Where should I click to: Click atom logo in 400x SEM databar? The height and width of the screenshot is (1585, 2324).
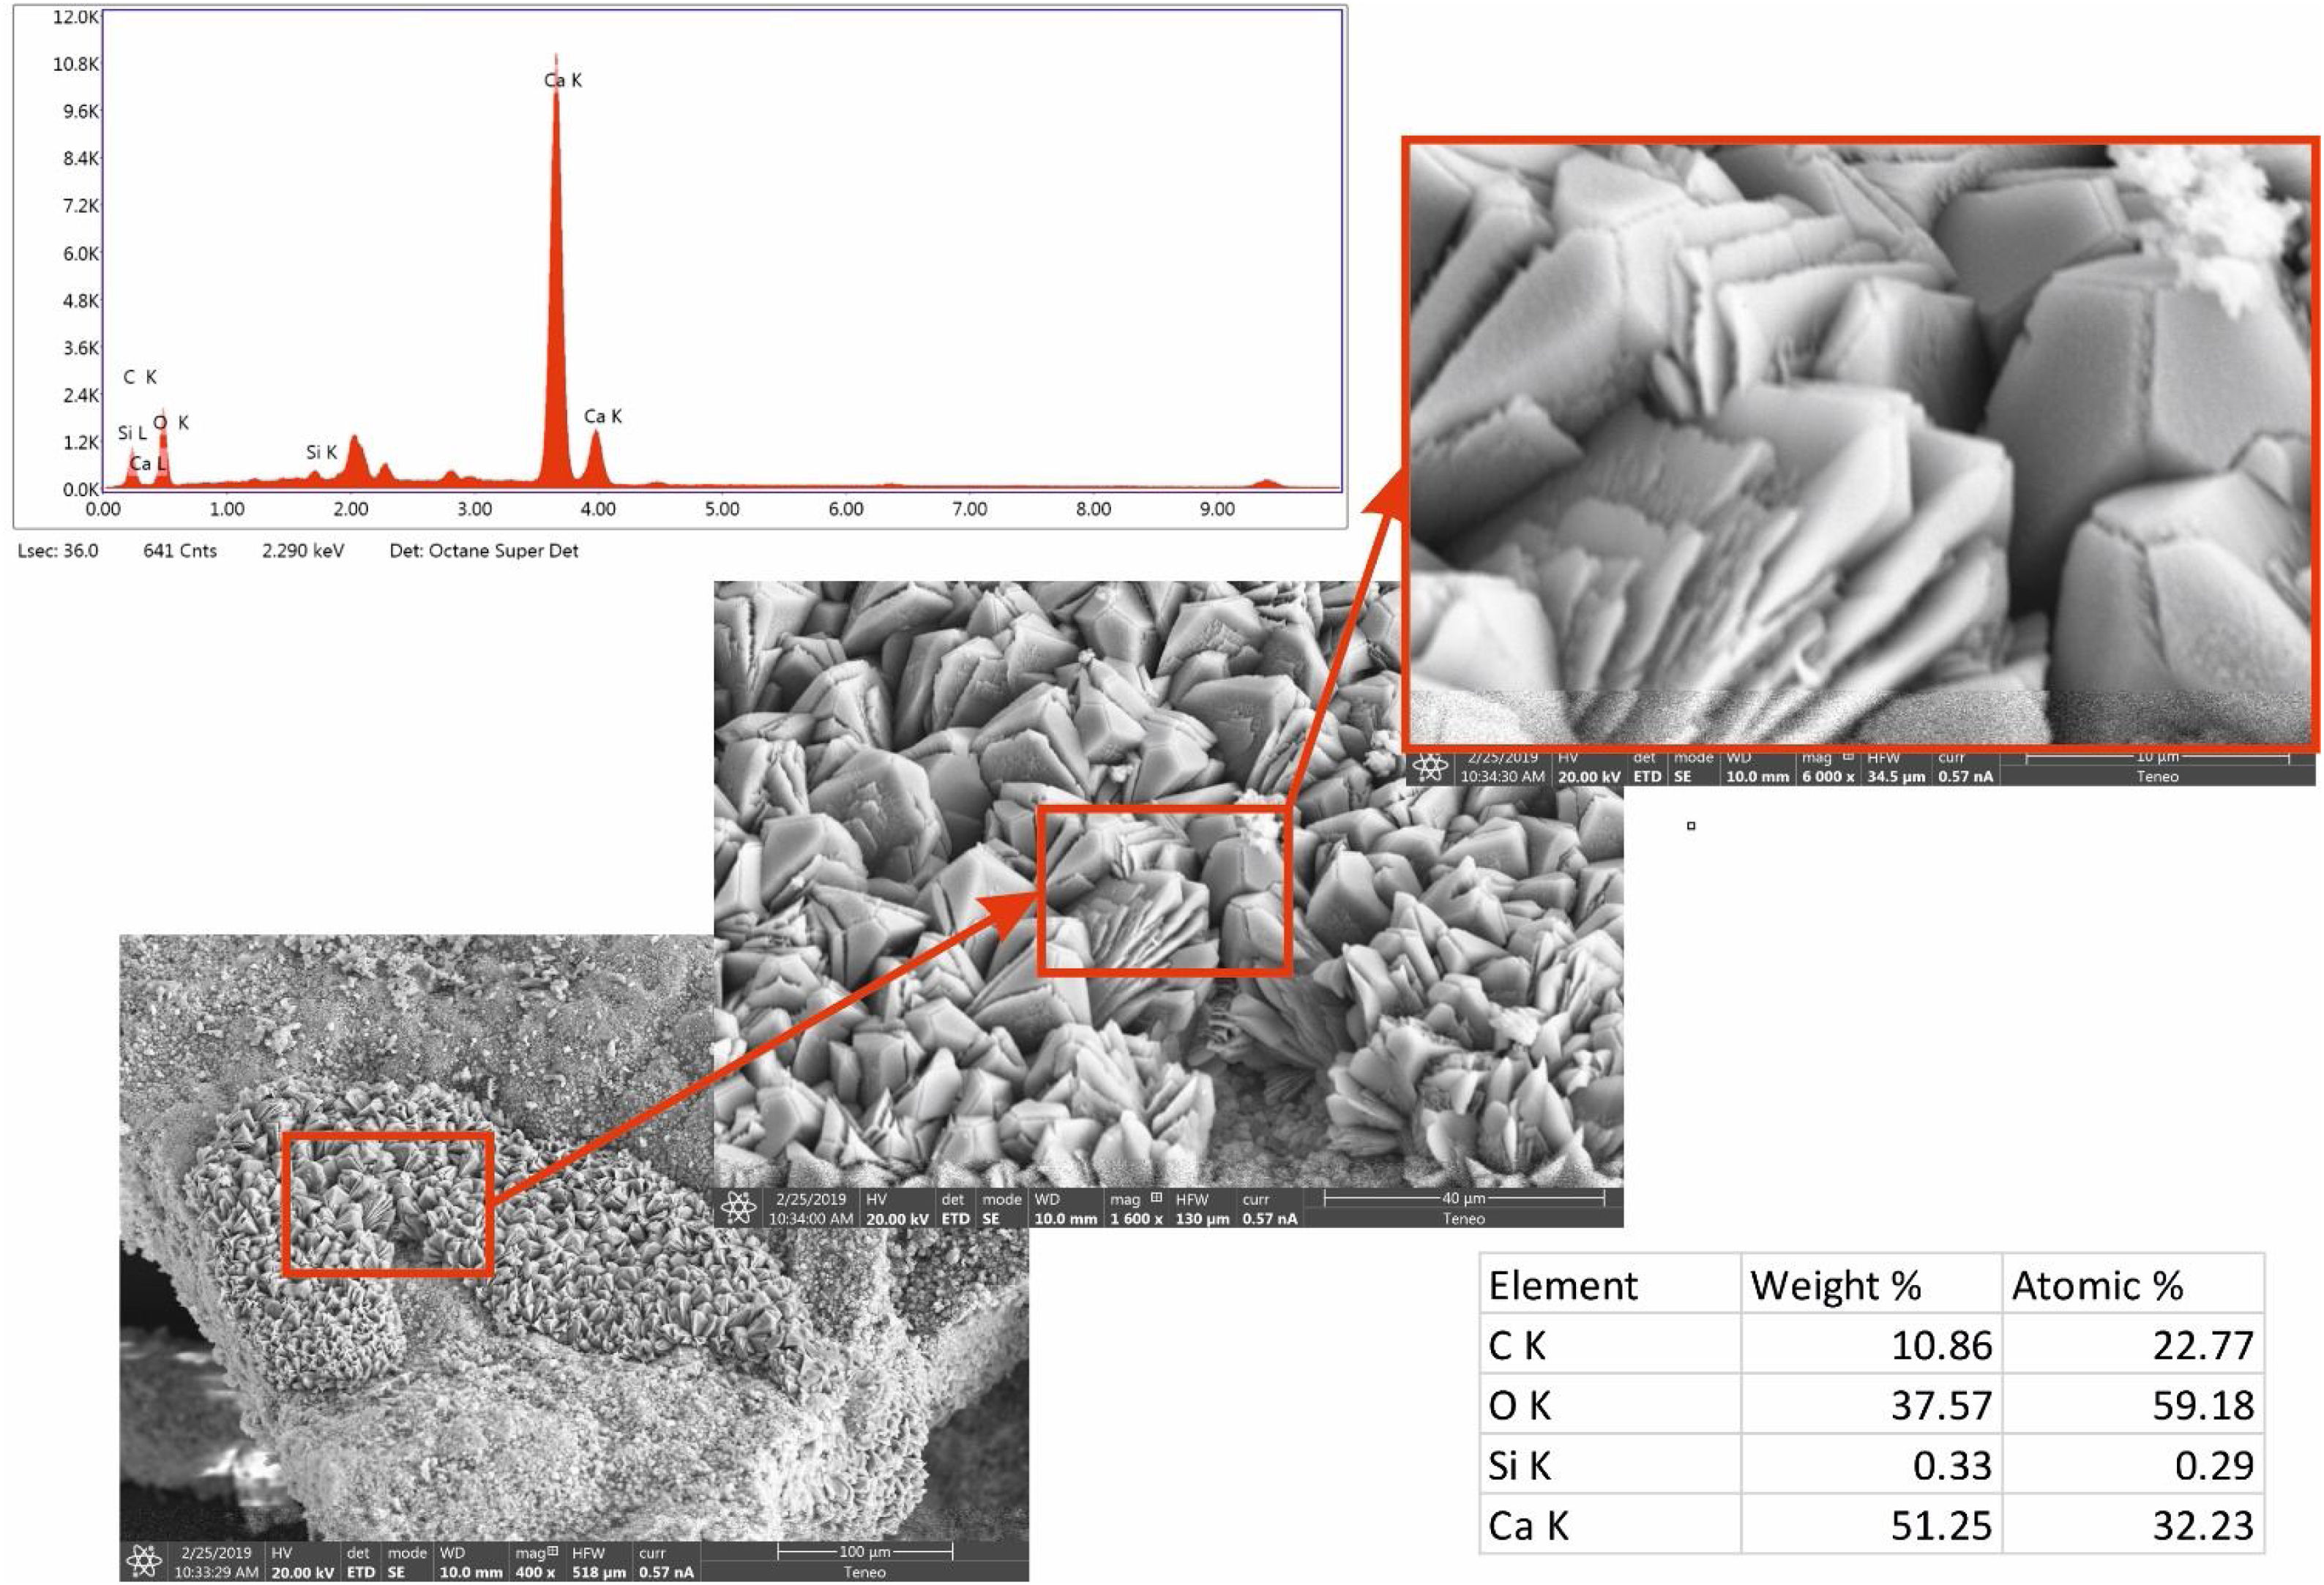144,1560
